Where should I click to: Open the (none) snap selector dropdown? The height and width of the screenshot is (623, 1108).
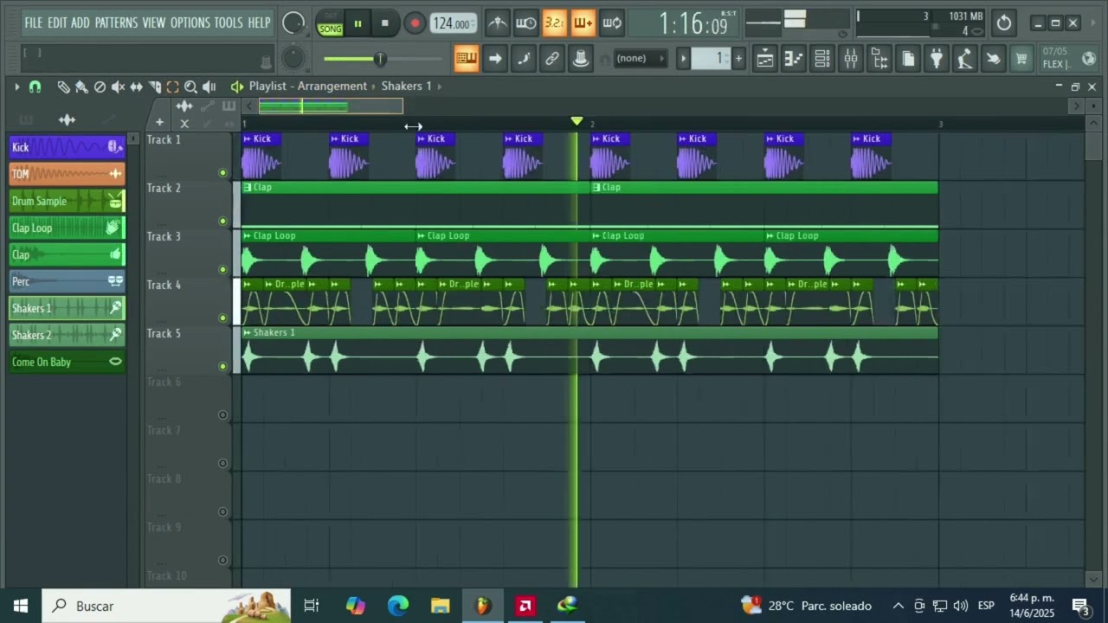coord(640,59)
